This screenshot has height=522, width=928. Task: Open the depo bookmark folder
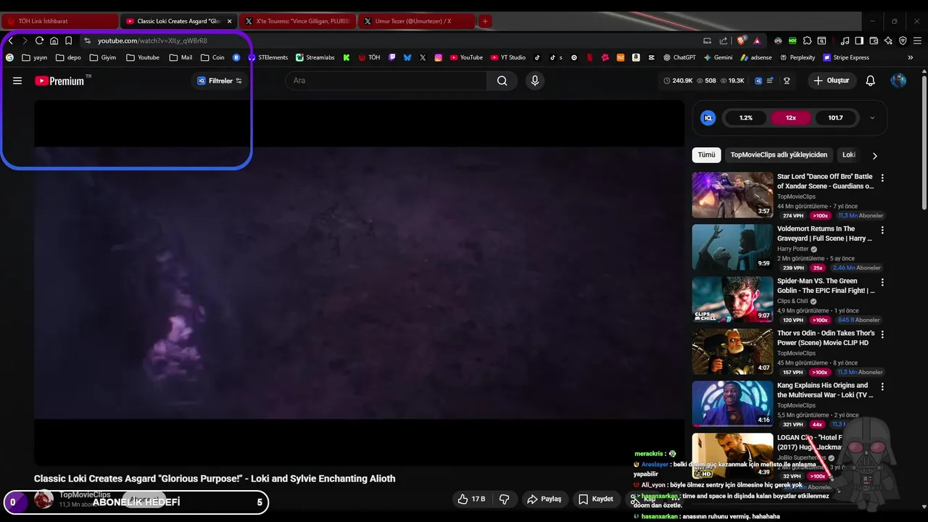[x=68, y=57]
